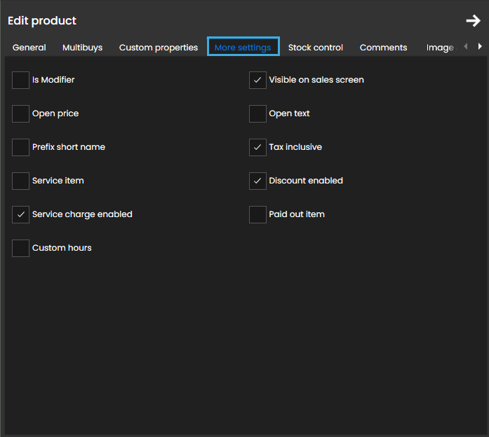
Task: Open the Custom properties tab
Action: 159,48
